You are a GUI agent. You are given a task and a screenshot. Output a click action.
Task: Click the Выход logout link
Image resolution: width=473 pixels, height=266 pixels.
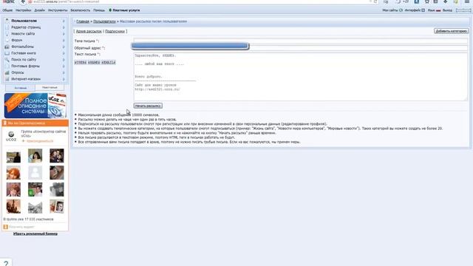(447, 10)
